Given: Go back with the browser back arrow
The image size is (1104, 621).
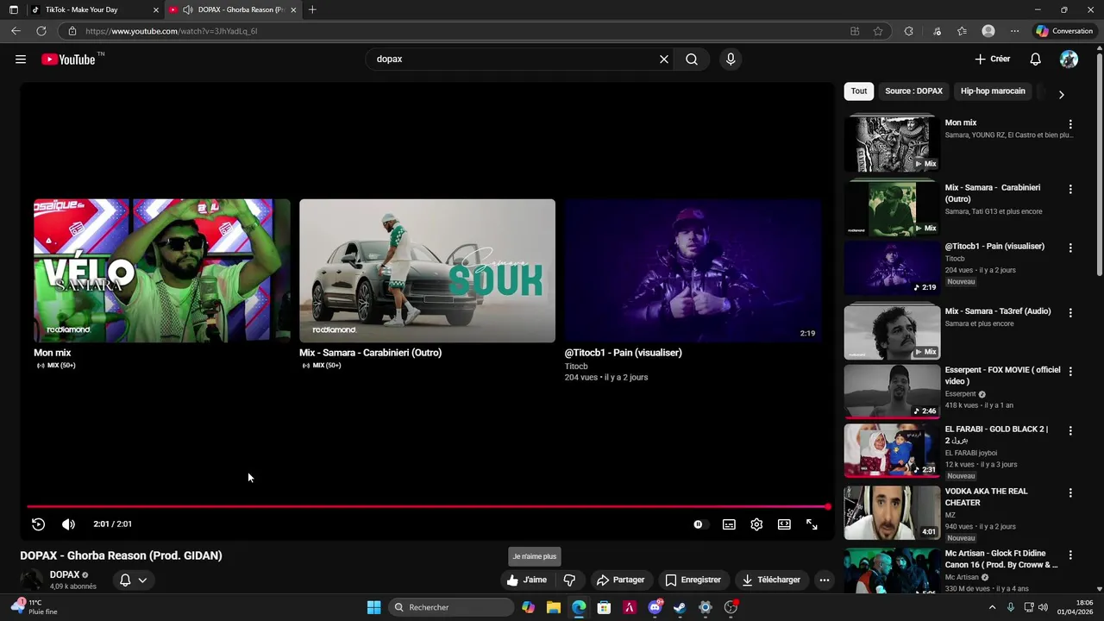Looking at the screenshot, I should (x=16, y=31).
